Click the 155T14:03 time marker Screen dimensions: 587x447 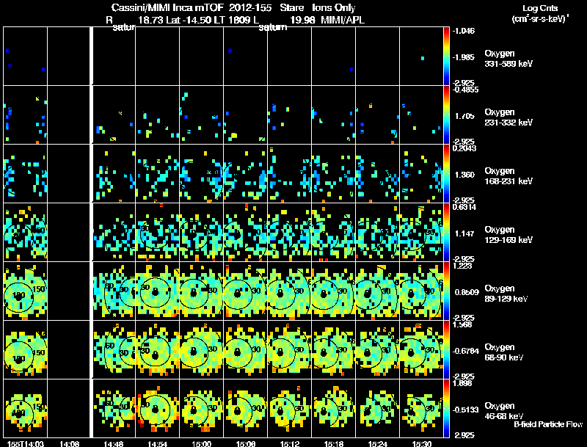click(x=26, y=443)
